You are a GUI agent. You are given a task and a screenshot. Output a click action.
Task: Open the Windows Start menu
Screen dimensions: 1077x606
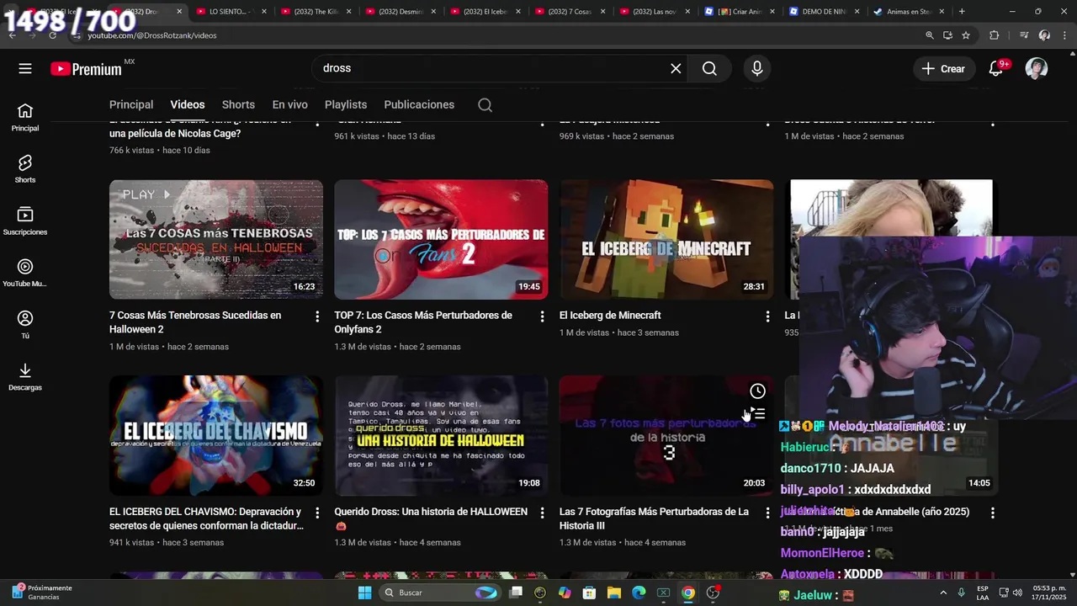(364, 593)
